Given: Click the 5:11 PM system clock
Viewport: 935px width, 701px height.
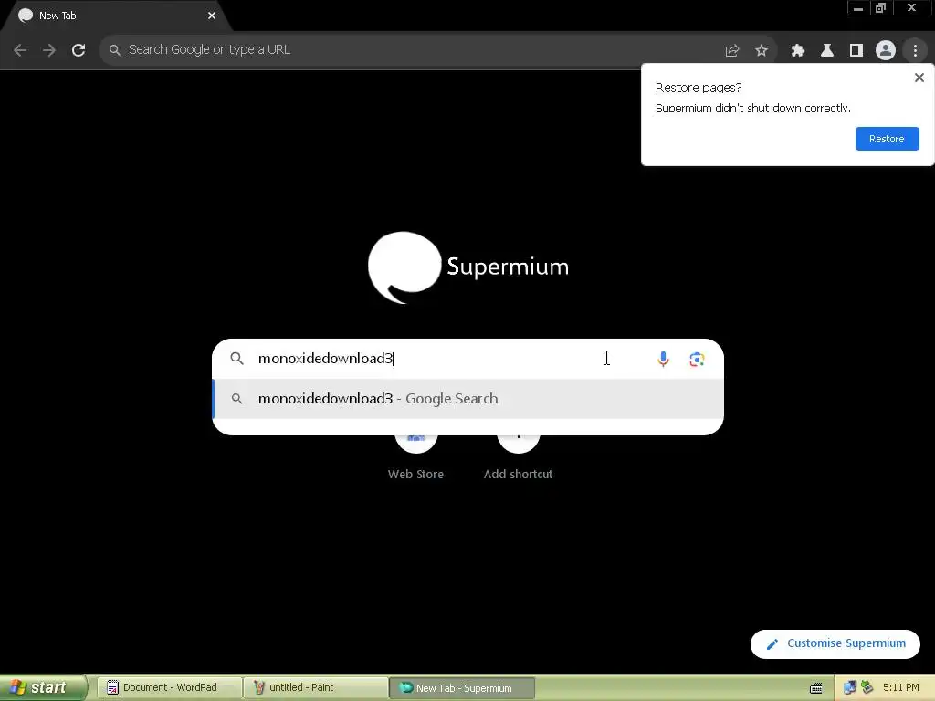Looking at the screenshot, I should pyautogui.click(x=900, y=688).
